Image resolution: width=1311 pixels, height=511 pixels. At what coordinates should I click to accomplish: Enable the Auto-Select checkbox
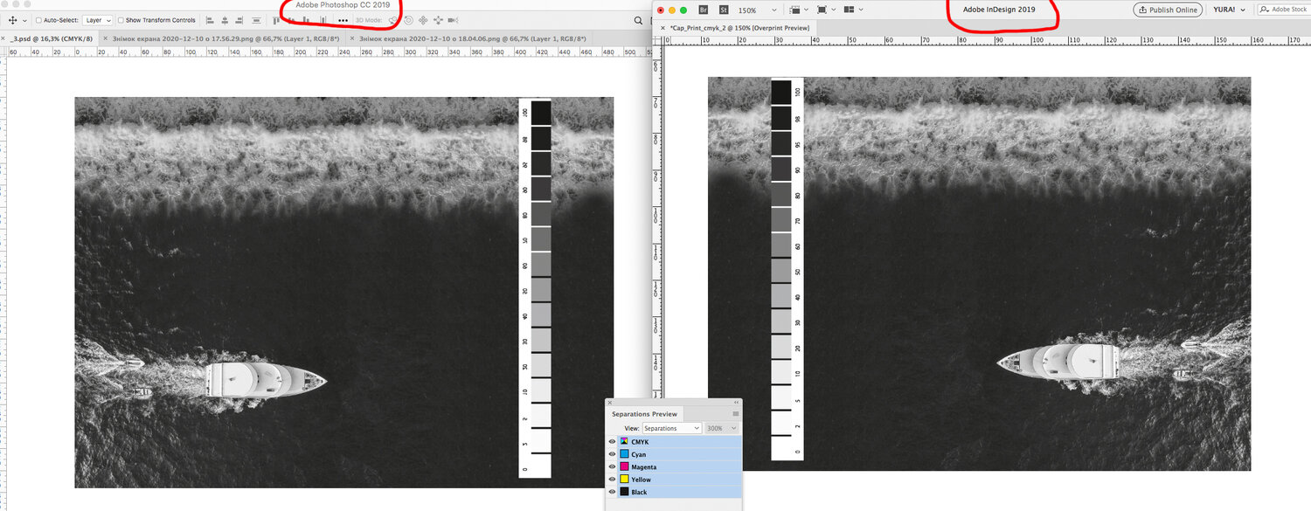[x=38, y=20]
